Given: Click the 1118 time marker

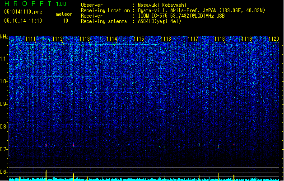Looking at the screenshot, I should pos(220,39).
